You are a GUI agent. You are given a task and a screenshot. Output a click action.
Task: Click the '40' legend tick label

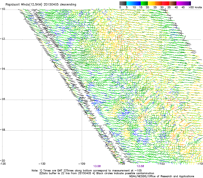(x=176, y=7)
